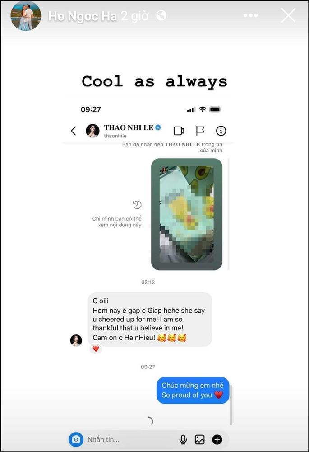Click the flag icon in chat header
This screenshot has height=452, width=309.
tap(200, 131)
